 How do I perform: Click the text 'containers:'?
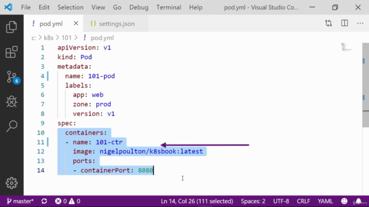86,133
